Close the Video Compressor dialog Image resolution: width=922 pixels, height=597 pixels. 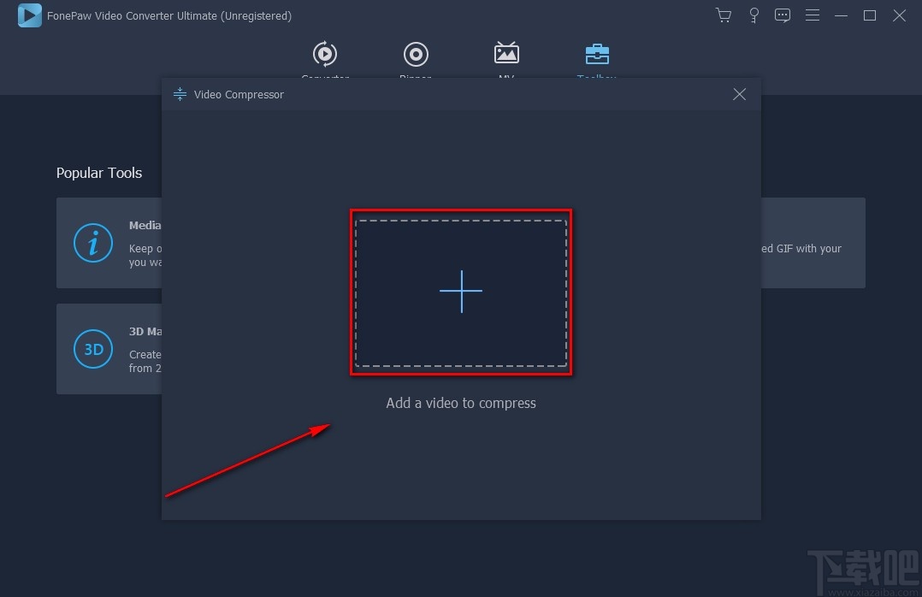point(739,94)
